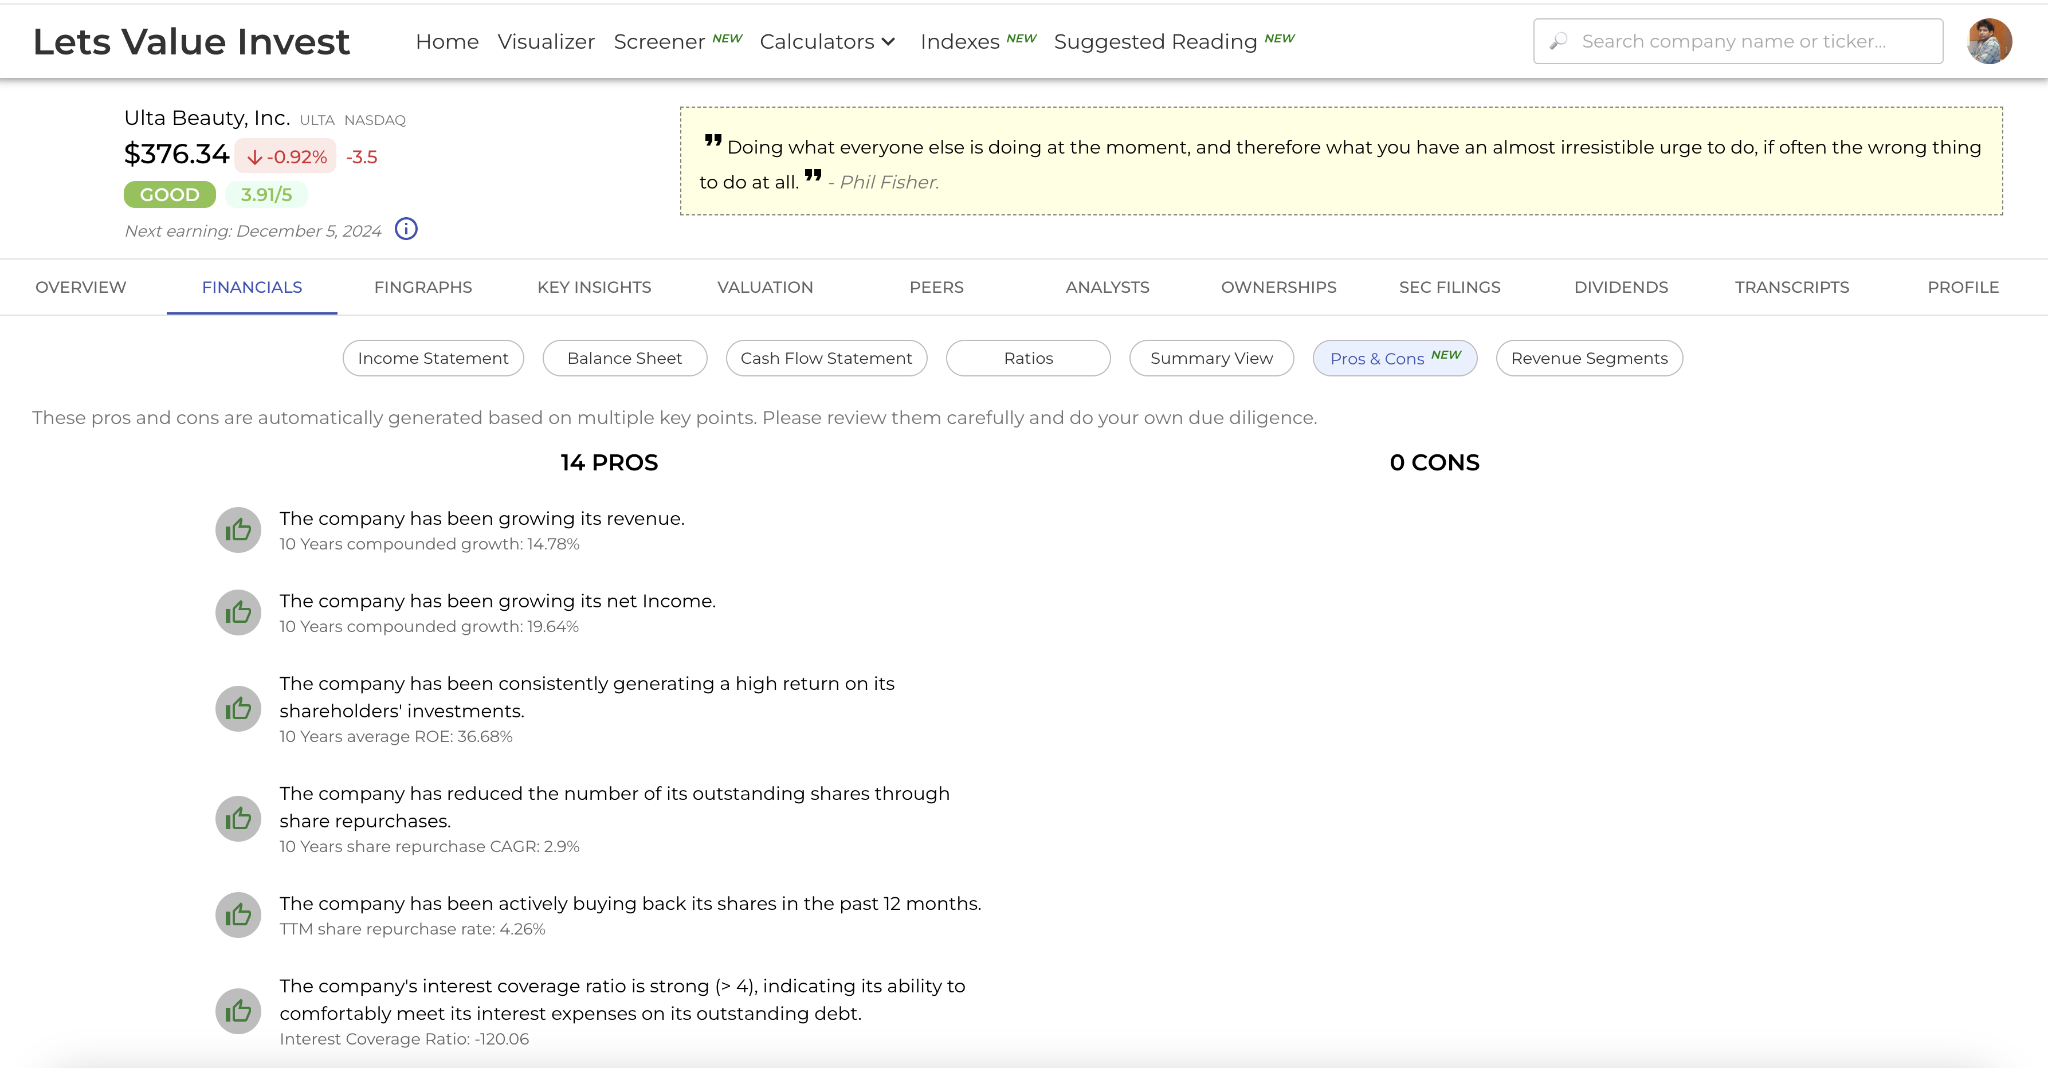The width and height of the screenshot is (2048, 1068).
Task: Select the Pros & Cons pill
Action: (1395, 359)
